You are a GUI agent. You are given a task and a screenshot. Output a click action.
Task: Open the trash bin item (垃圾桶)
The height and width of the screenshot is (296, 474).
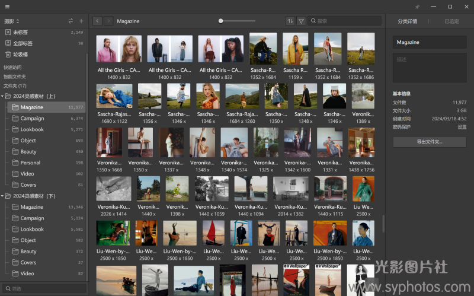[x=21, y=54]
